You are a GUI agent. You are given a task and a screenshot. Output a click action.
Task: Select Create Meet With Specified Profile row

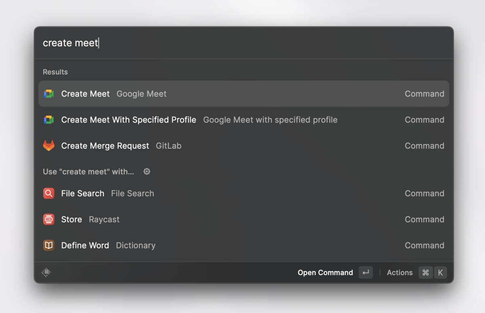pos(244,120)
